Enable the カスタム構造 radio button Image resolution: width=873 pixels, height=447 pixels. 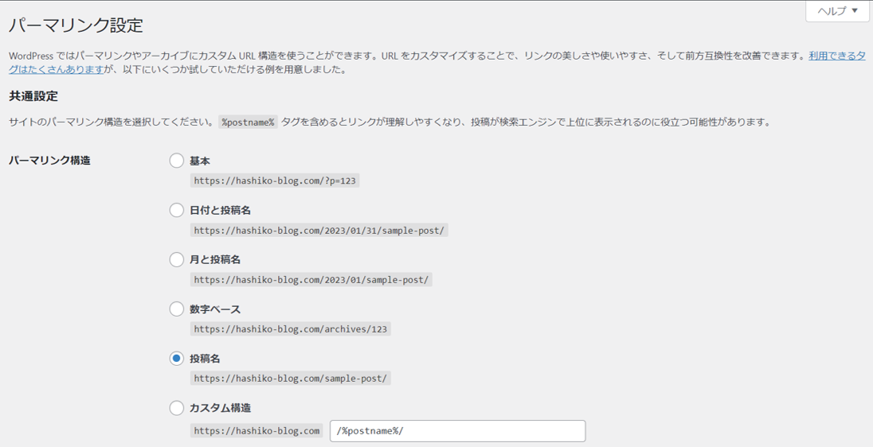point(177,408)
